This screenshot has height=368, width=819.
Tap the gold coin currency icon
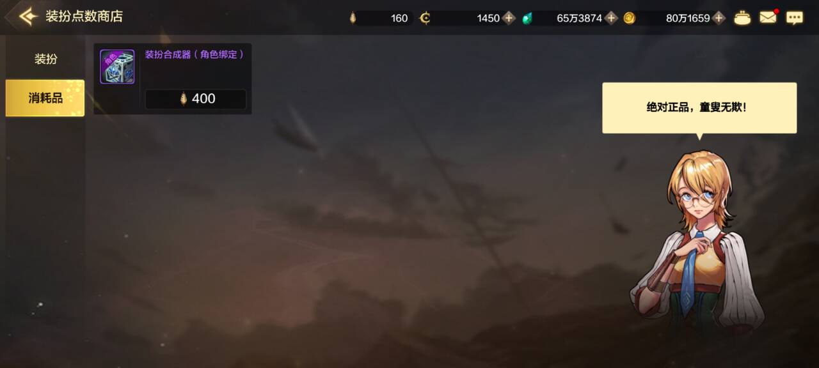(629, 18)
